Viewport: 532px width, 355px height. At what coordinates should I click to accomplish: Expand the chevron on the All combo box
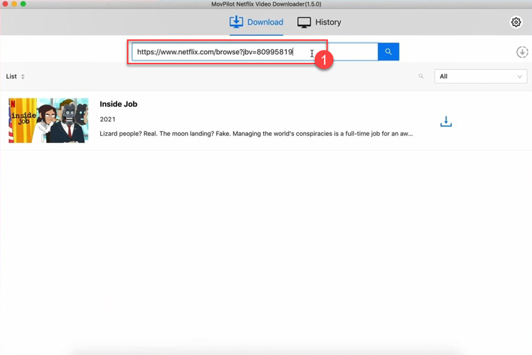[x=520, y=76]
